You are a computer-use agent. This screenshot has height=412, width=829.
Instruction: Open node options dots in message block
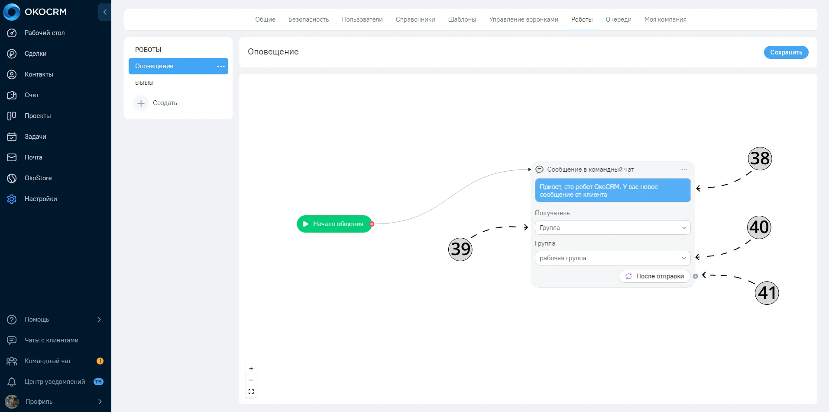point(684,169)
